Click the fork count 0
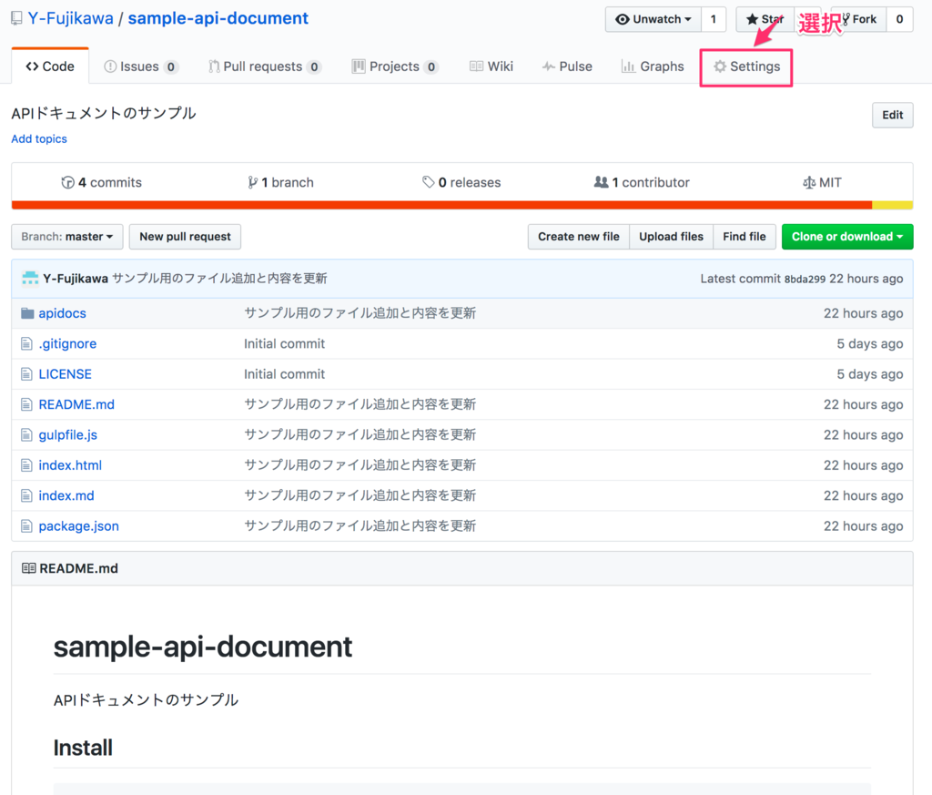The image size is (932, 795). coord(899,19)
